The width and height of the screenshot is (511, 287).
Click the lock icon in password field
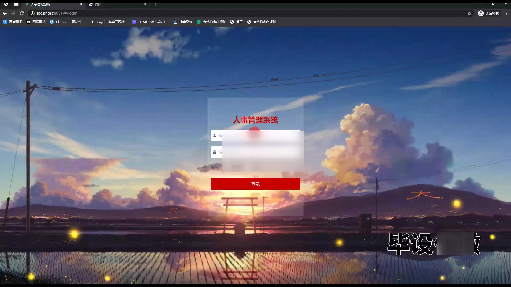(x=215, y=152)
